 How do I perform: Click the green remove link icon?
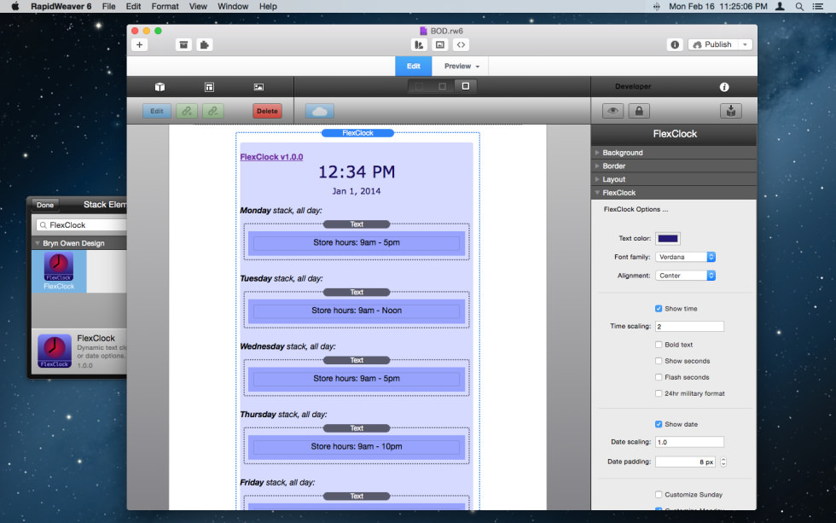(x=212, y=111)
